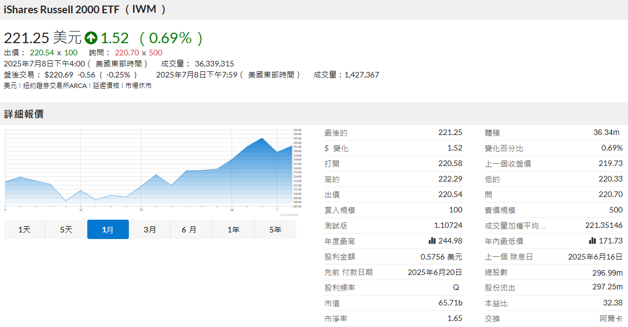628x327 pixels.
Task: Click the 上一個收盤價 value 219.73
Action: [611, 164]
